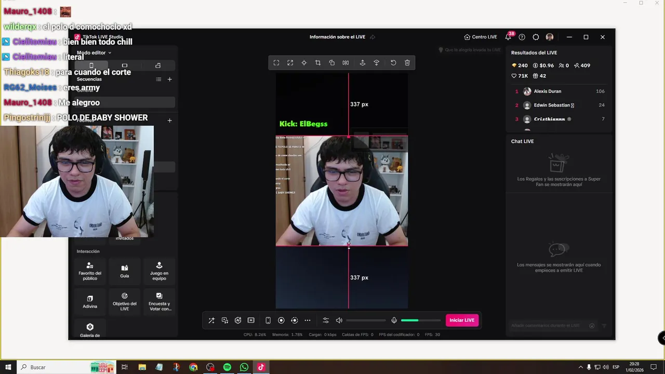This screenshot has width=665, height=374.
Task: Add a new source with plus icon
Action: click(x=169, y=121)
